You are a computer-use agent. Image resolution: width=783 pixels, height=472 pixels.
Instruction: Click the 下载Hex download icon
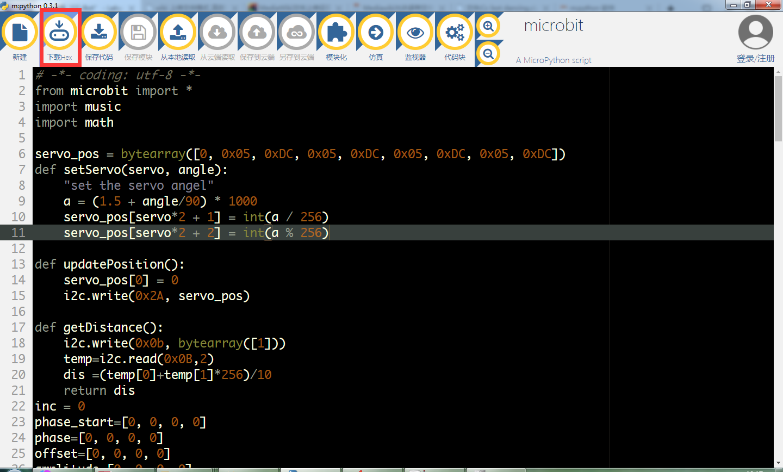pos(59,33)
